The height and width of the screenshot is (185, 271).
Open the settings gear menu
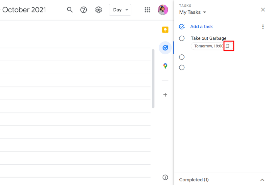coord(99,10)
